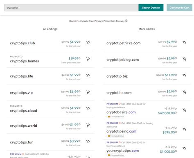Viewport: 194px width, 158px height.
Task: Add cryptotipsblog.com to cart
Action: click(185, 59)
